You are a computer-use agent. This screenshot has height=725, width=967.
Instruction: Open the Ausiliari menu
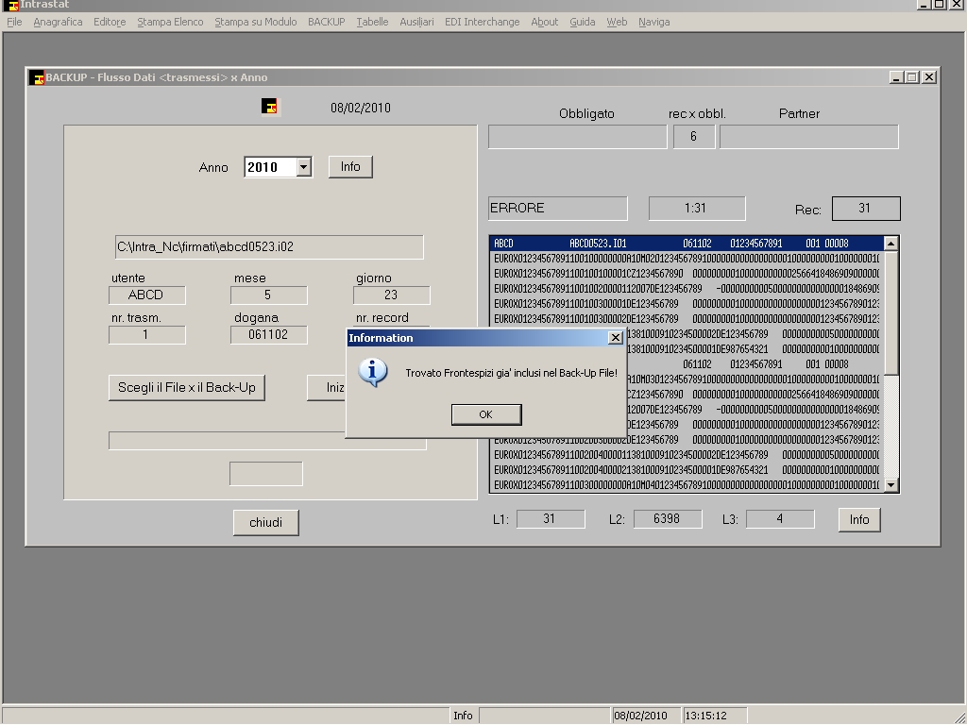click(416, 23)
